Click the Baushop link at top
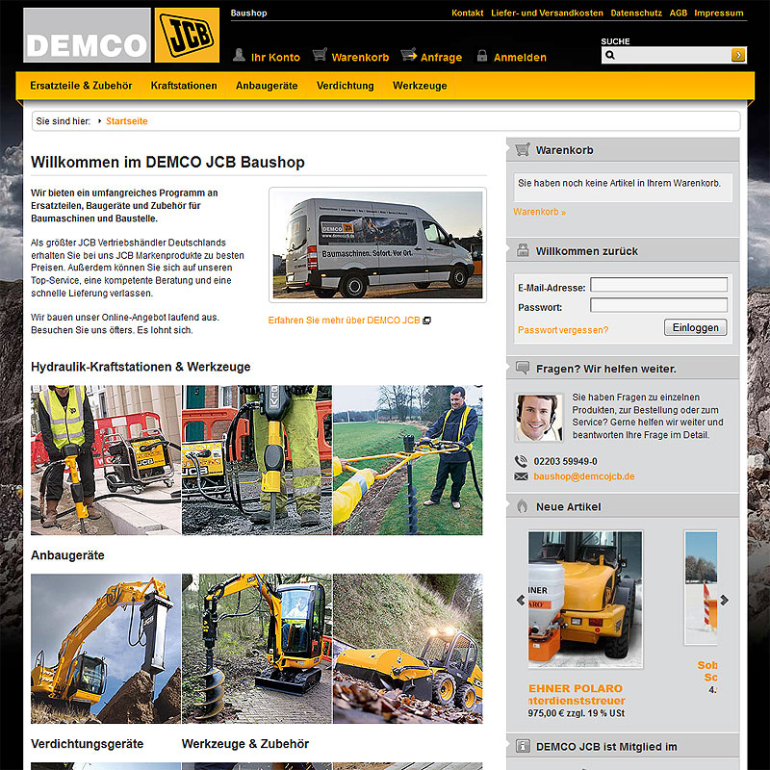The height and width of the screenshot is (770, 770). click(249, 13)
